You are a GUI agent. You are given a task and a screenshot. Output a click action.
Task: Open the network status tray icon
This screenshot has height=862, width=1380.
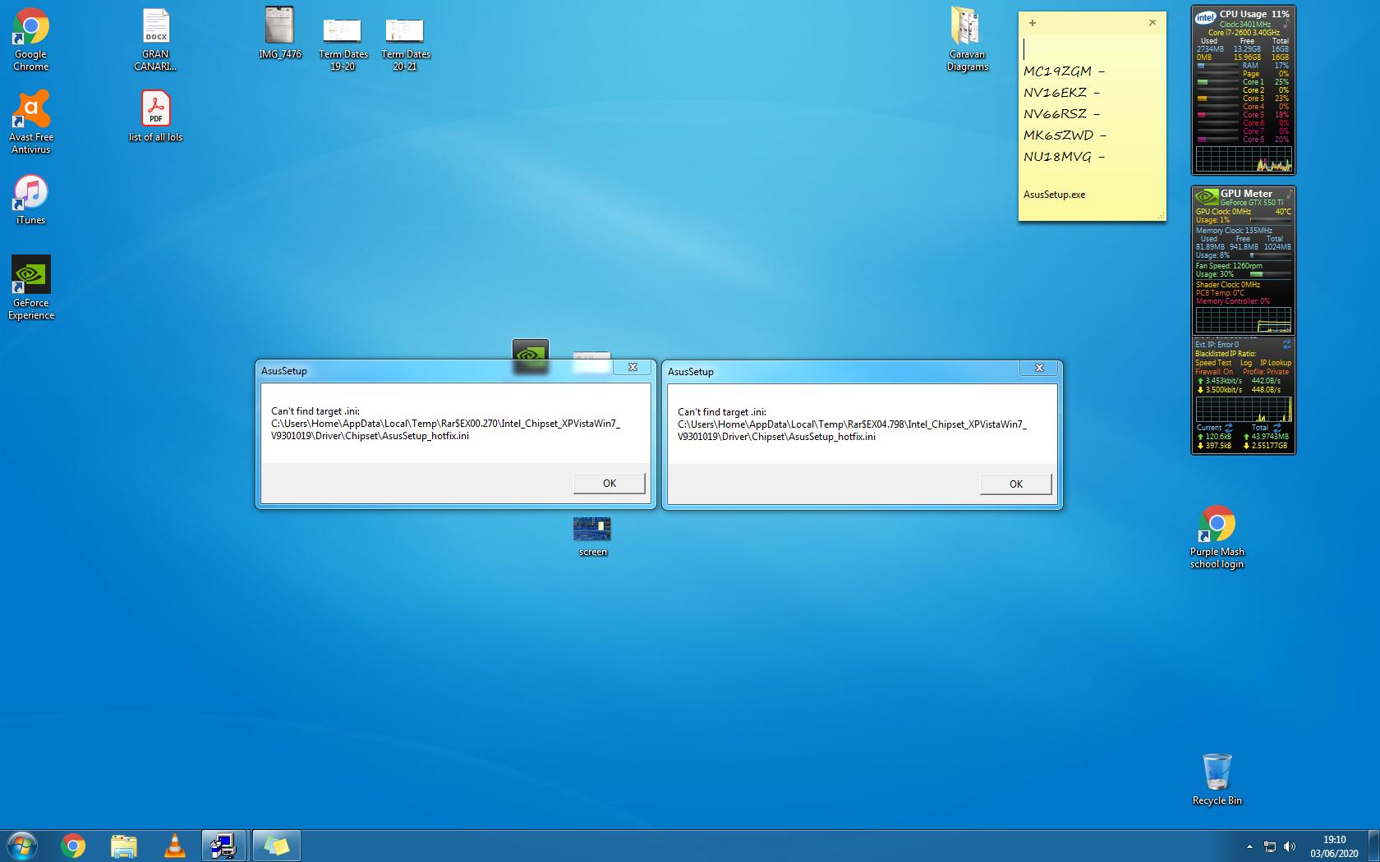(1270, 846)
